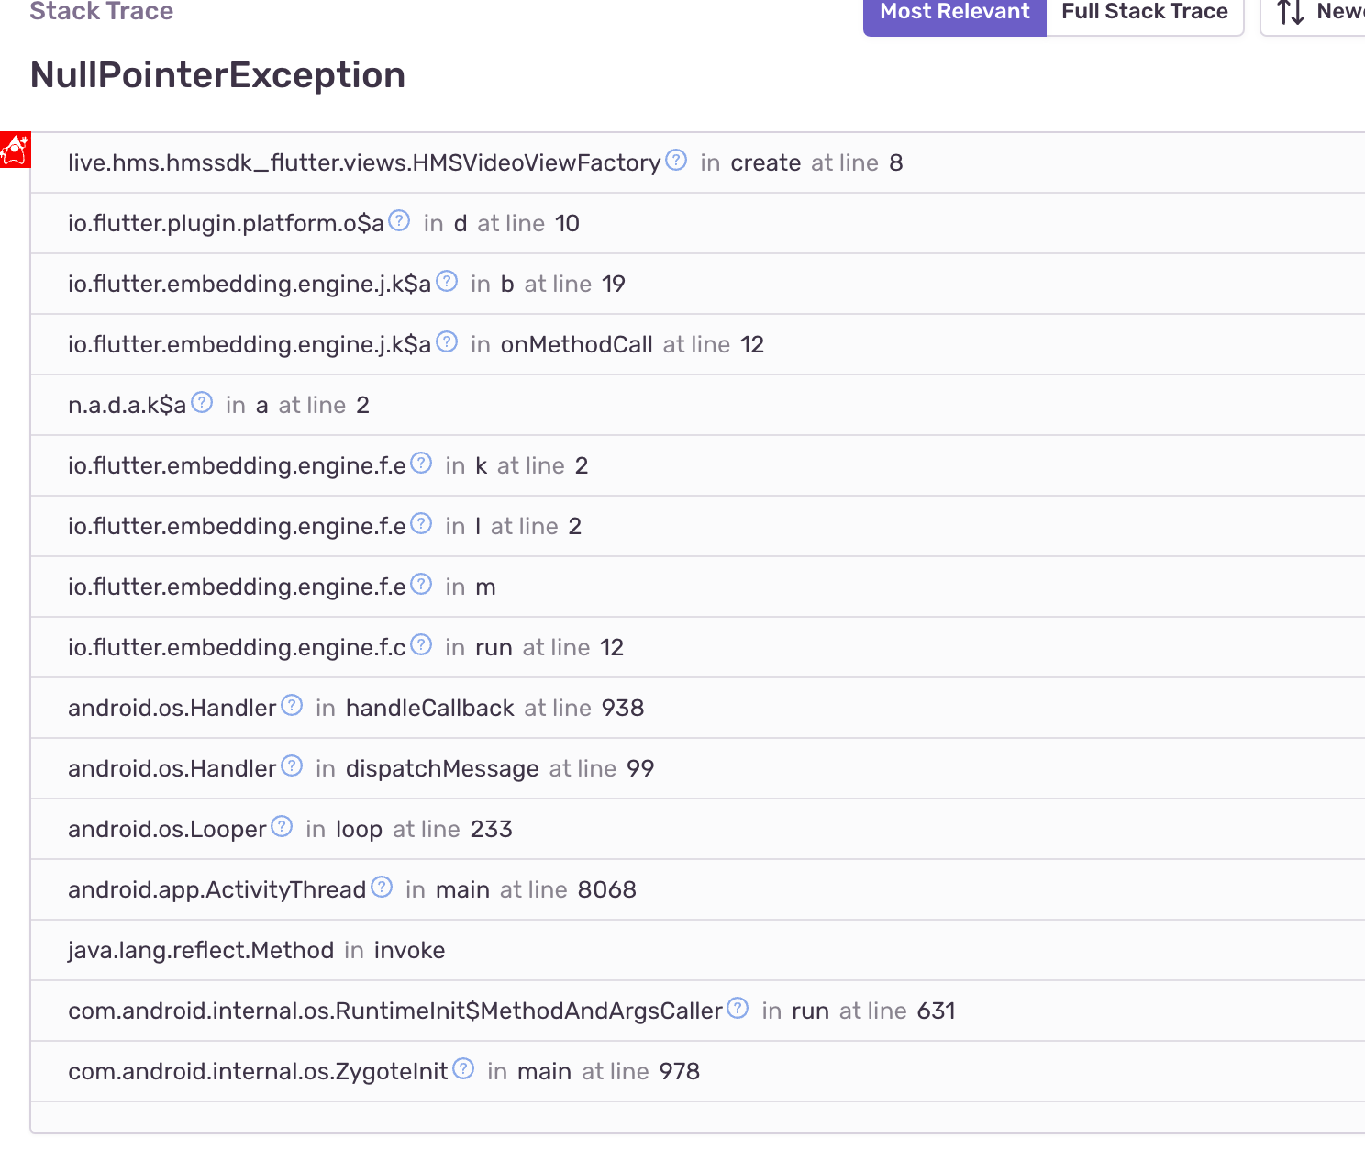
Task: Click the NullPointerException heading
Action: click(x=217, y=74)
